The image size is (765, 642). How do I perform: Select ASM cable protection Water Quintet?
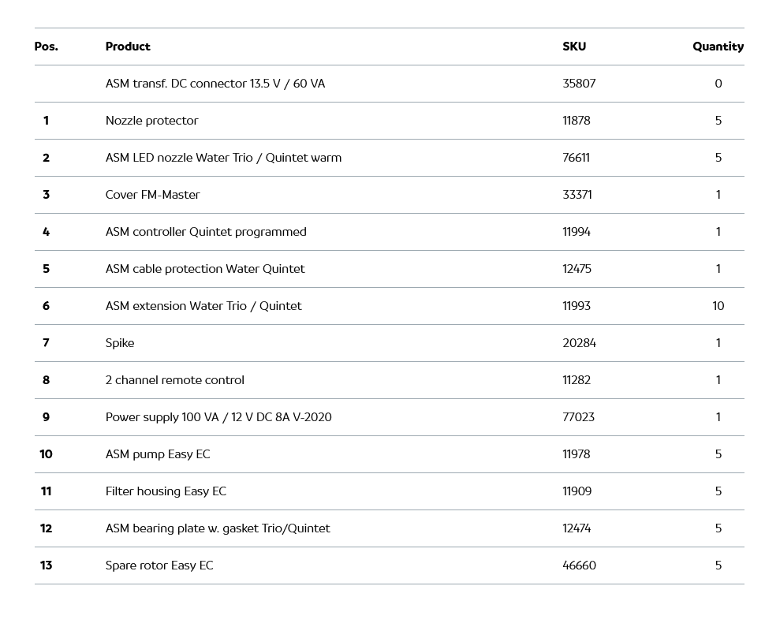pos(205,269)
